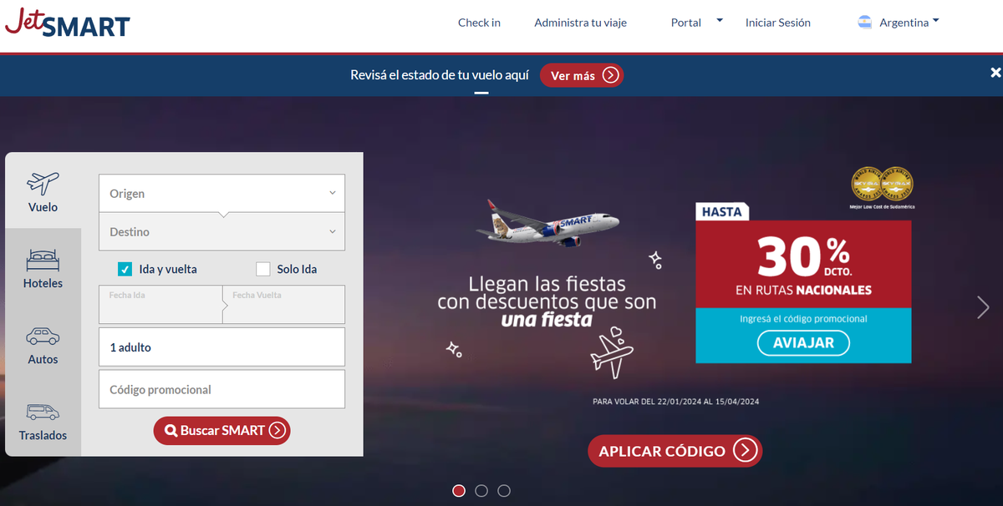Go to next carousel slide arrow
1003x506 pixels.
pos(983,307)
